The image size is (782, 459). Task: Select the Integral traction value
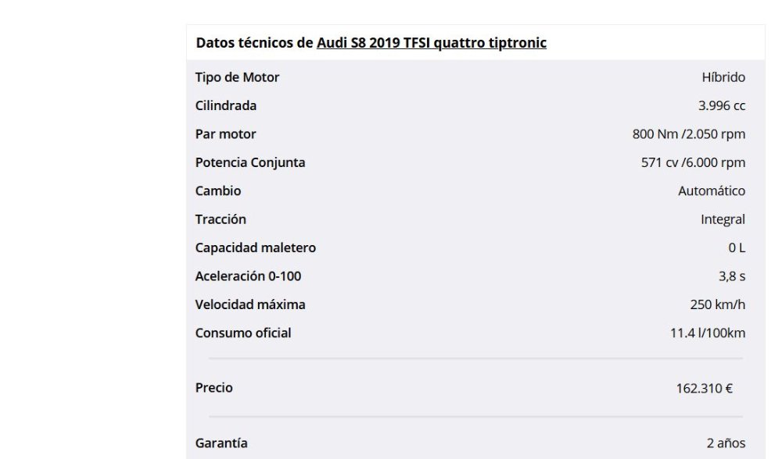click(723, 219)
